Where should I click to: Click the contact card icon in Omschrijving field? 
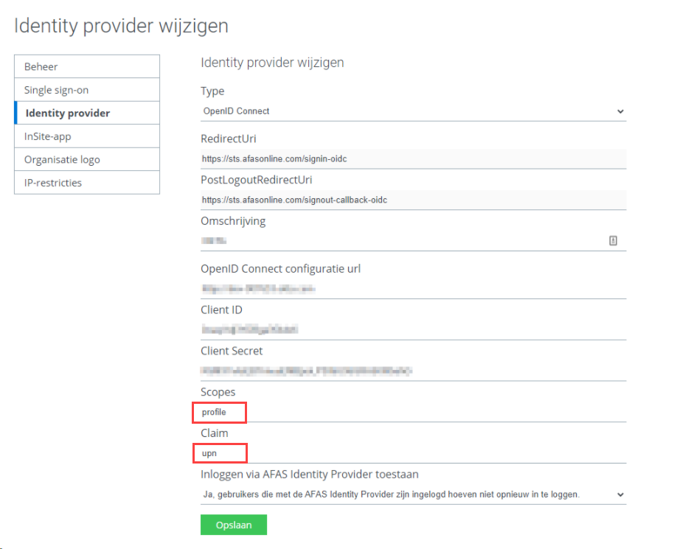[613, 241]
